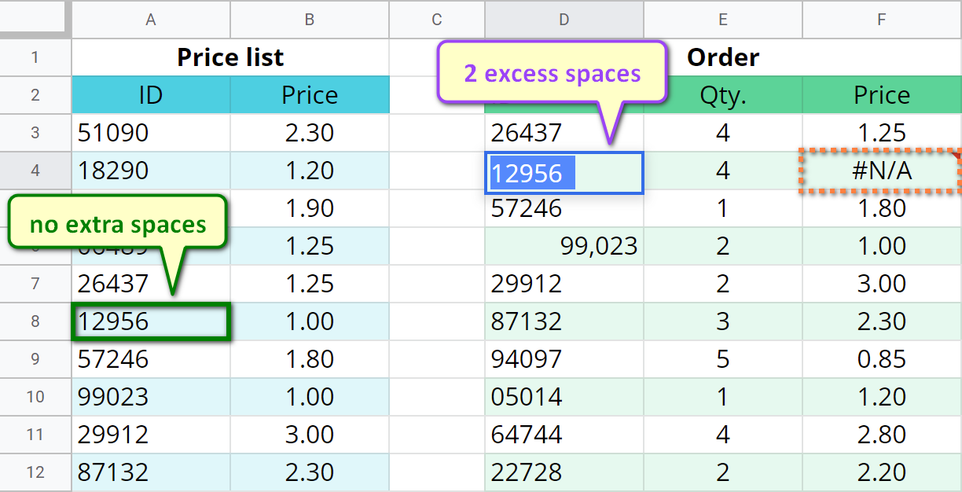Click the ID header cell of the price list
The width and height of the screenshot is (962, 492).
point(150,95)
